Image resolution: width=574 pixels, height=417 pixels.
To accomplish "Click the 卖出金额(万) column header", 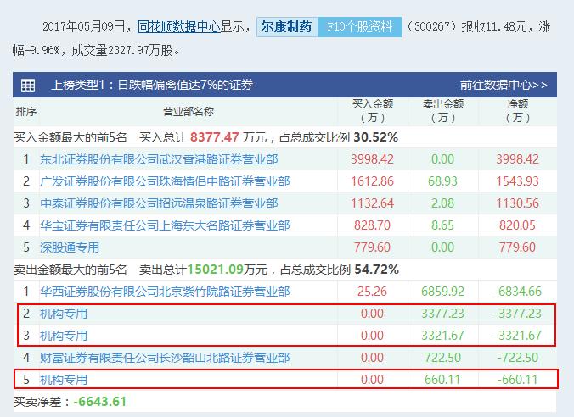I will pyautogui.click(x=443, y=111).
